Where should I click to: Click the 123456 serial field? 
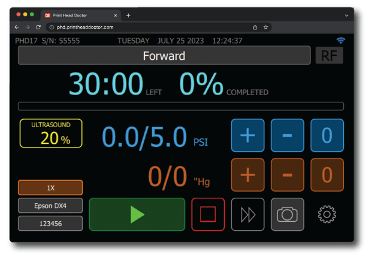pyautogui.click(x=50, y=223)
